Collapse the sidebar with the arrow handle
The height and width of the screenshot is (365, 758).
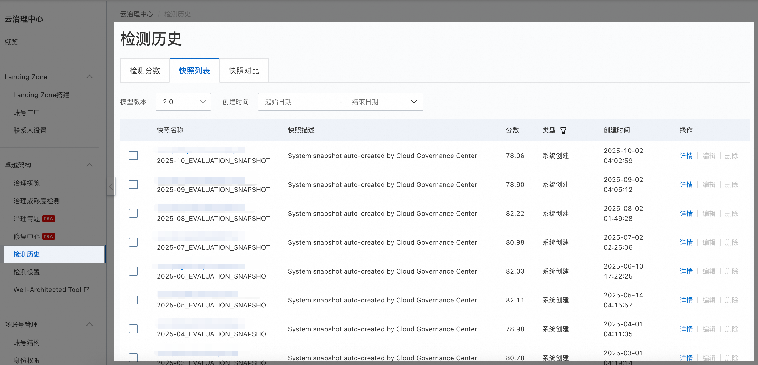(x=111, y=186)
